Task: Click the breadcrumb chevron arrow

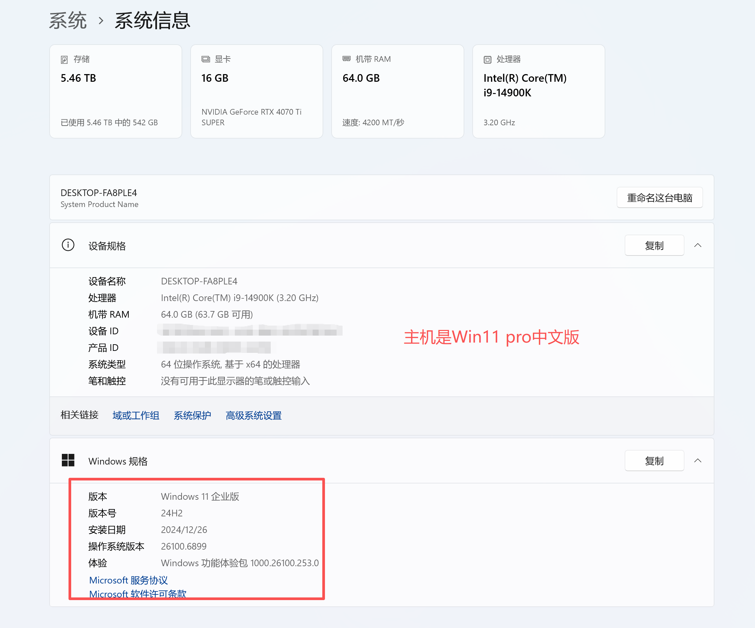Action: [x=101, y=21]
